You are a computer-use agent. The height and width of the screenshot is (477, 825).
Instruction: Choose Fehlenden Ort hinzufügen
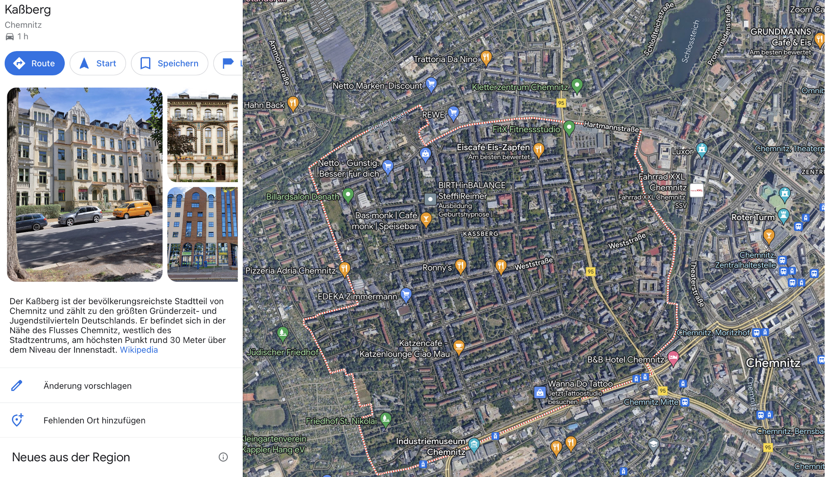click(121, 420)
